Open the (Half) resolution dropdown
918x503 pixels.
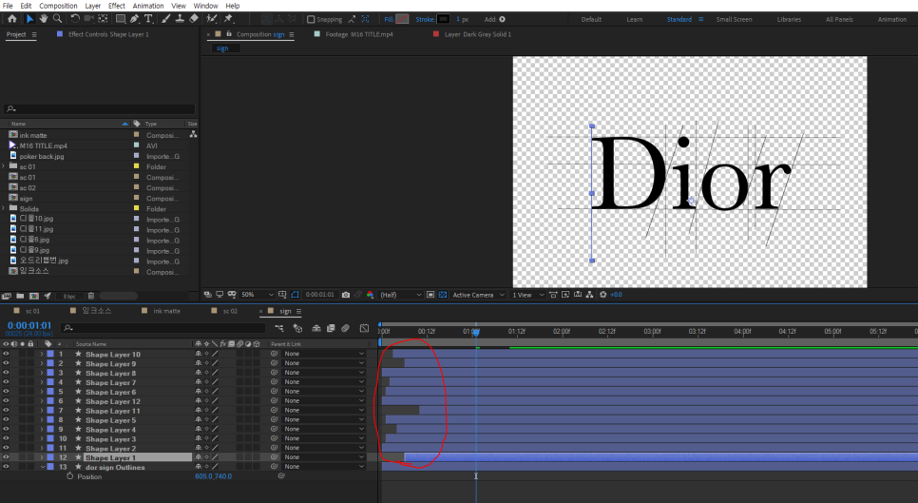click(400, 295)
